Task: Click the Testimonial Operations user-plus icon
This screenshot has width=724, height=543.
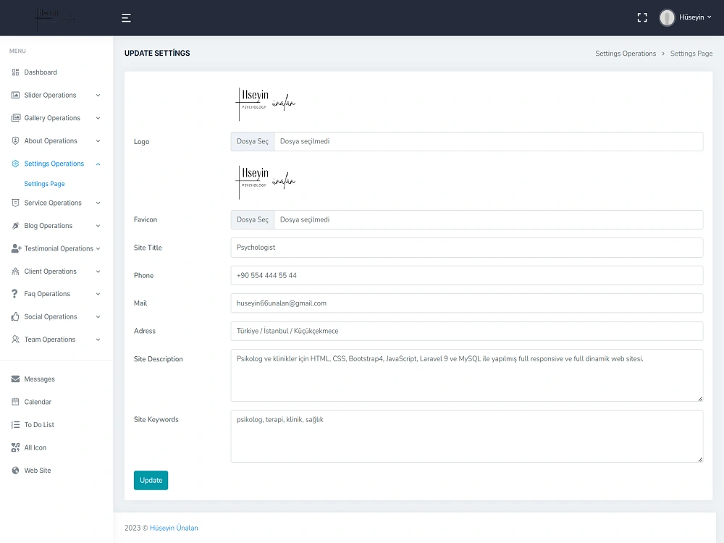Action: [x=16, y=248]
